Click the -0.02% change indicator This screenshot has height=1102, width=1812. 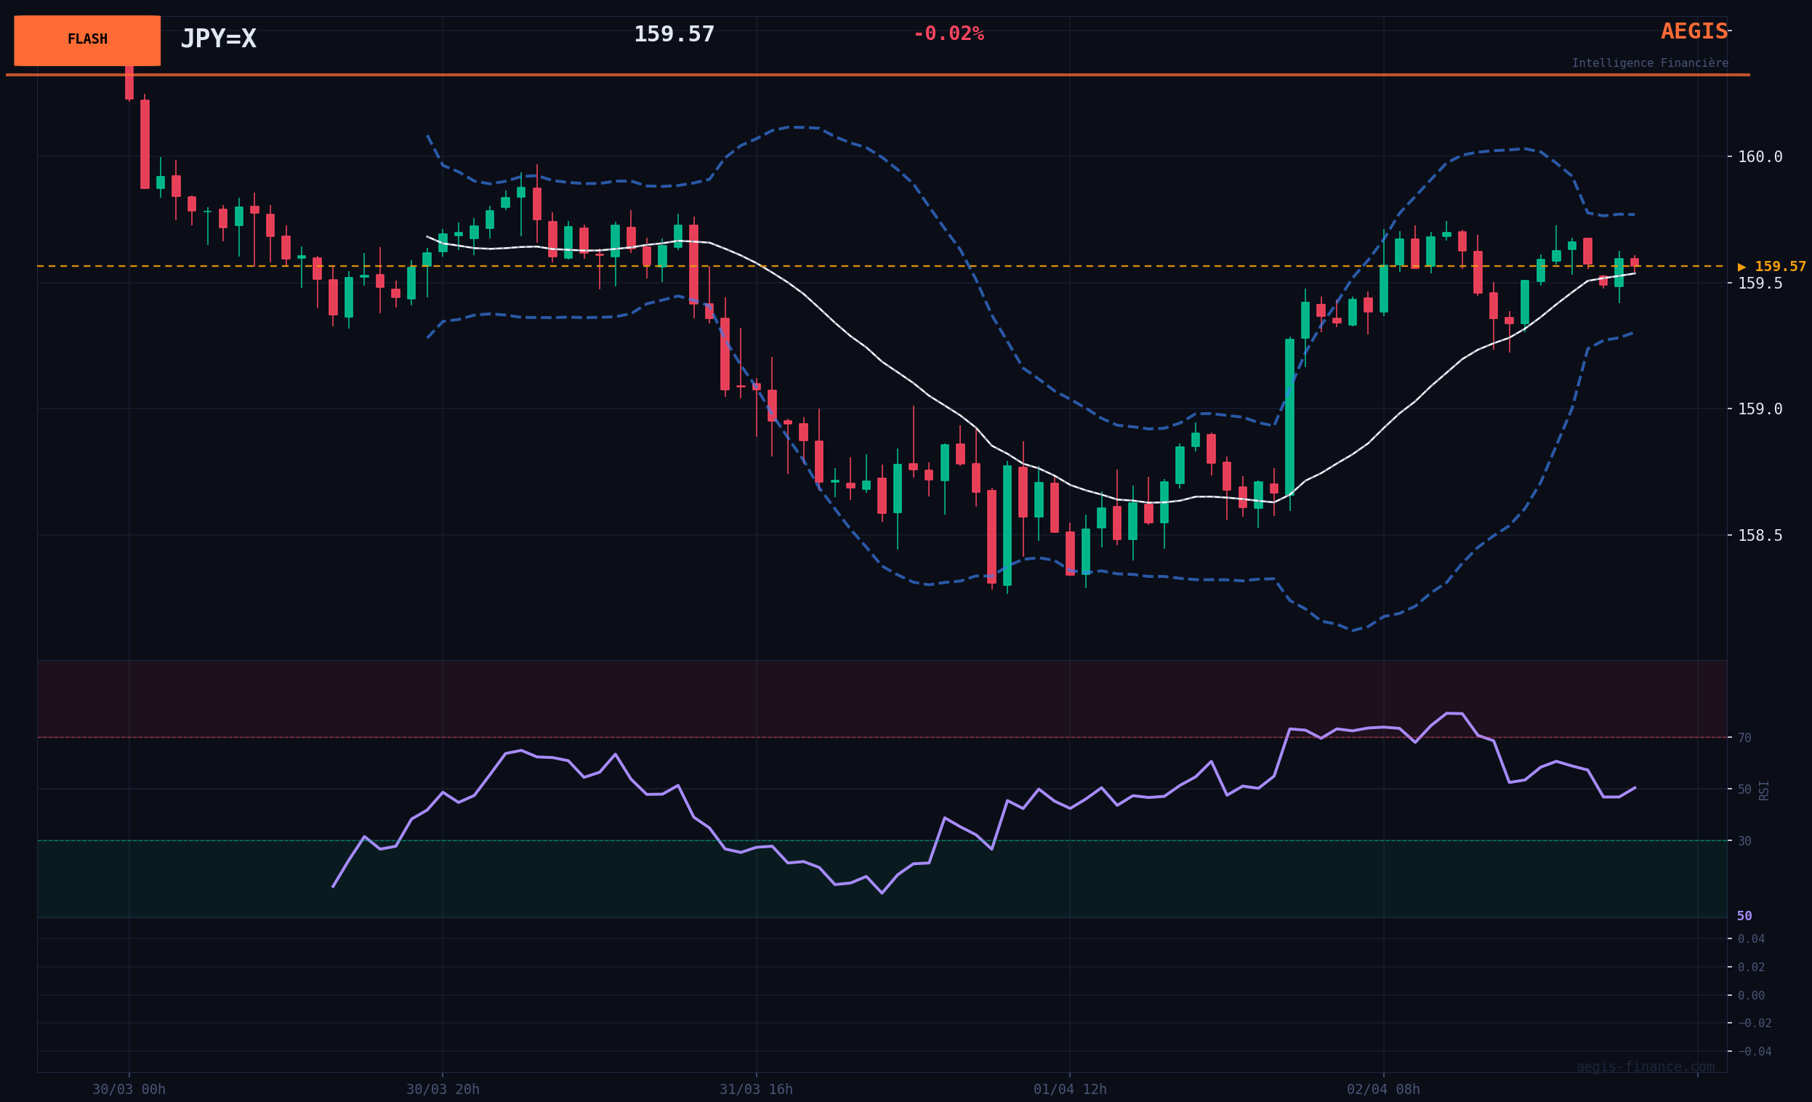pos(948,35)
